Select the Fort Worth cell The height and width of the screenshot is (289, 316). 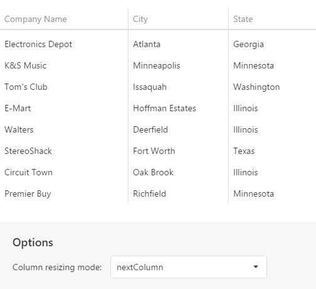click(x=178, y=151)
